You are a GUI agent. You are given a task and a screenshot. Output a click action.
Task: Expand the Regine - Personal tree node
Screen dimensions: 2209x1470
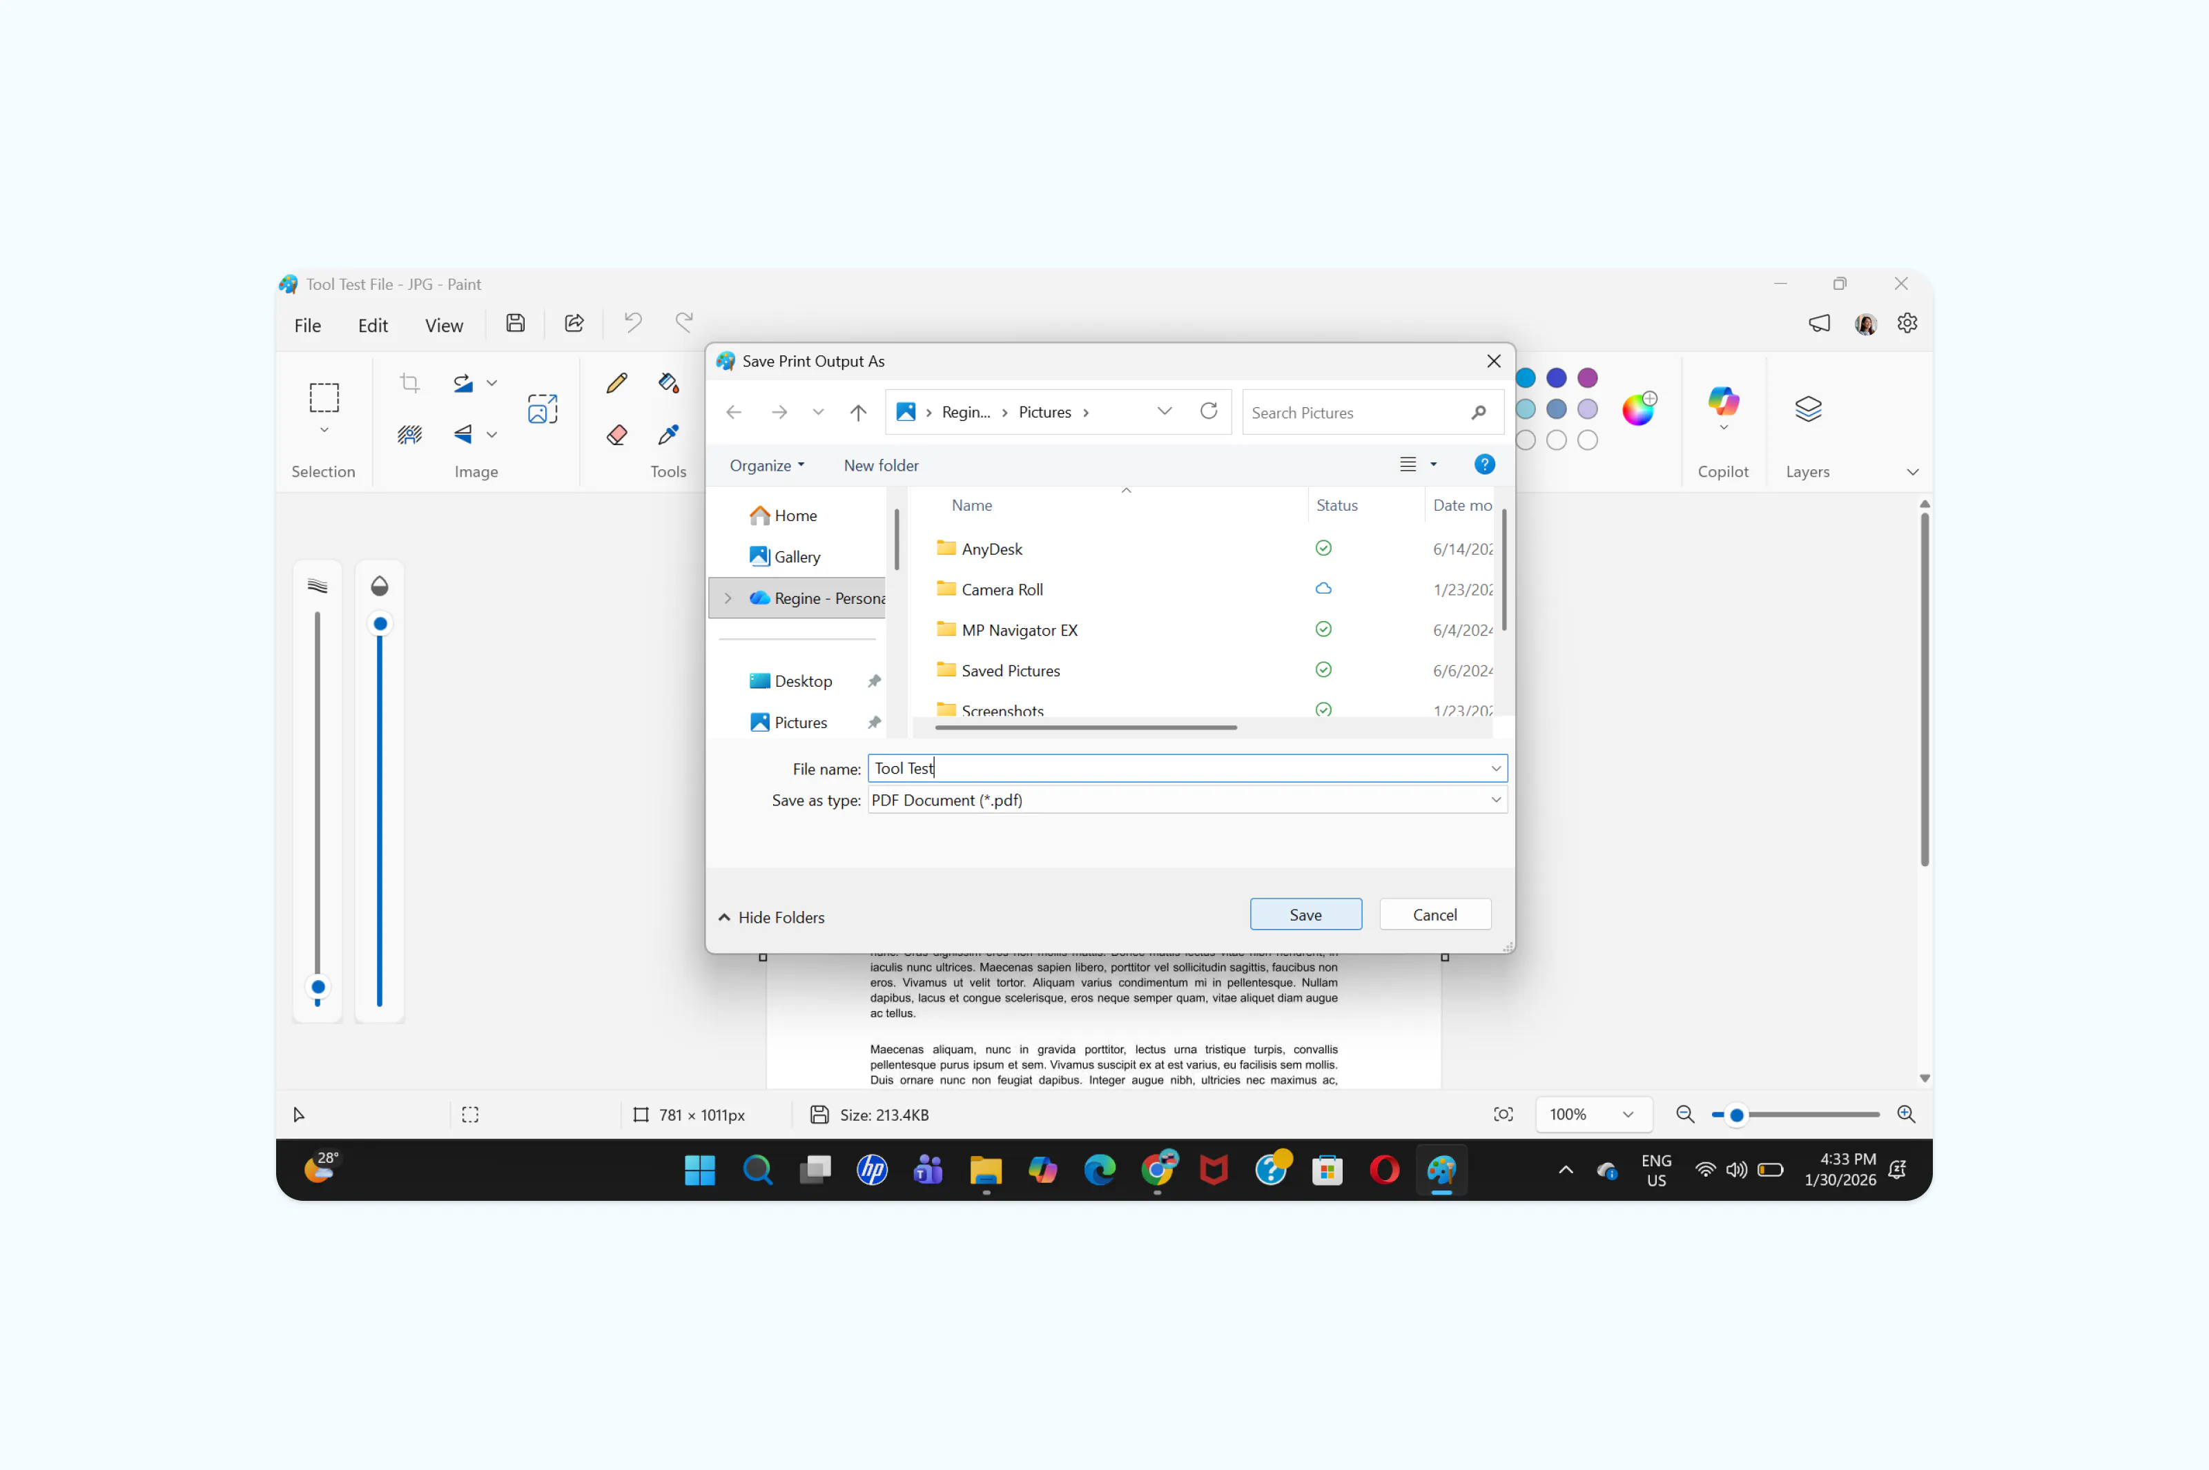coord(728,598)
